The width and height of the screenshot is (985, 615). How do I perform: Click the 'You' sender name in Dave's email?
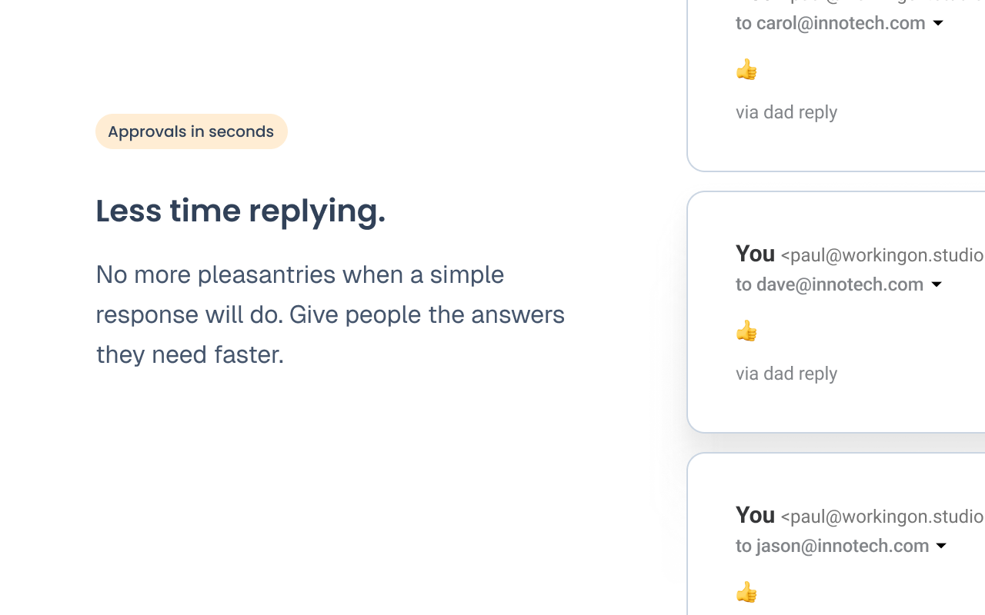(x=755, y=254)
